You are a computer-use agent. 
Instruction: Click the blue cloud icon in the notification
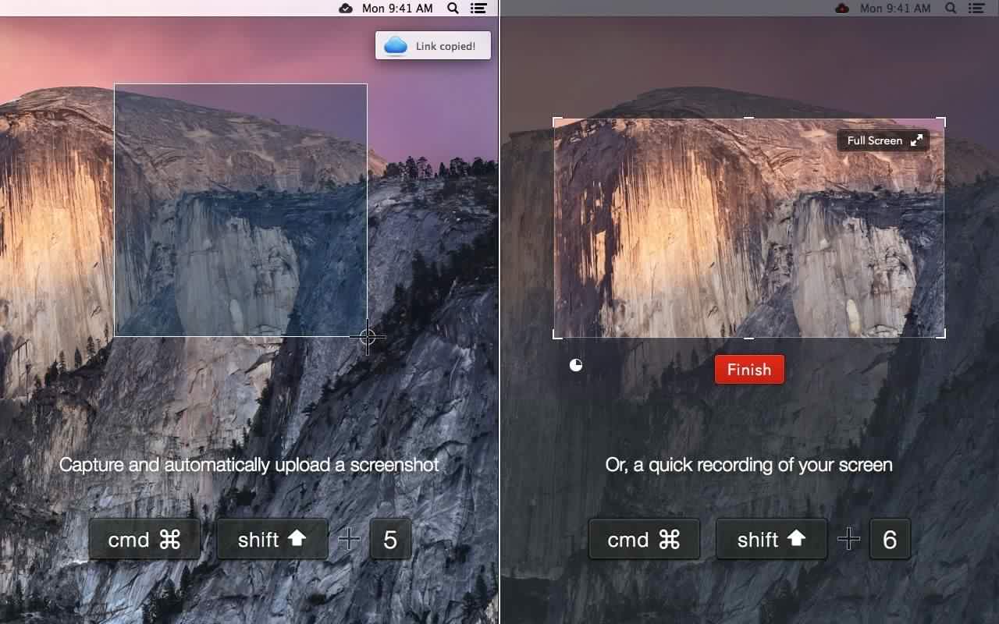click(396, 45)
